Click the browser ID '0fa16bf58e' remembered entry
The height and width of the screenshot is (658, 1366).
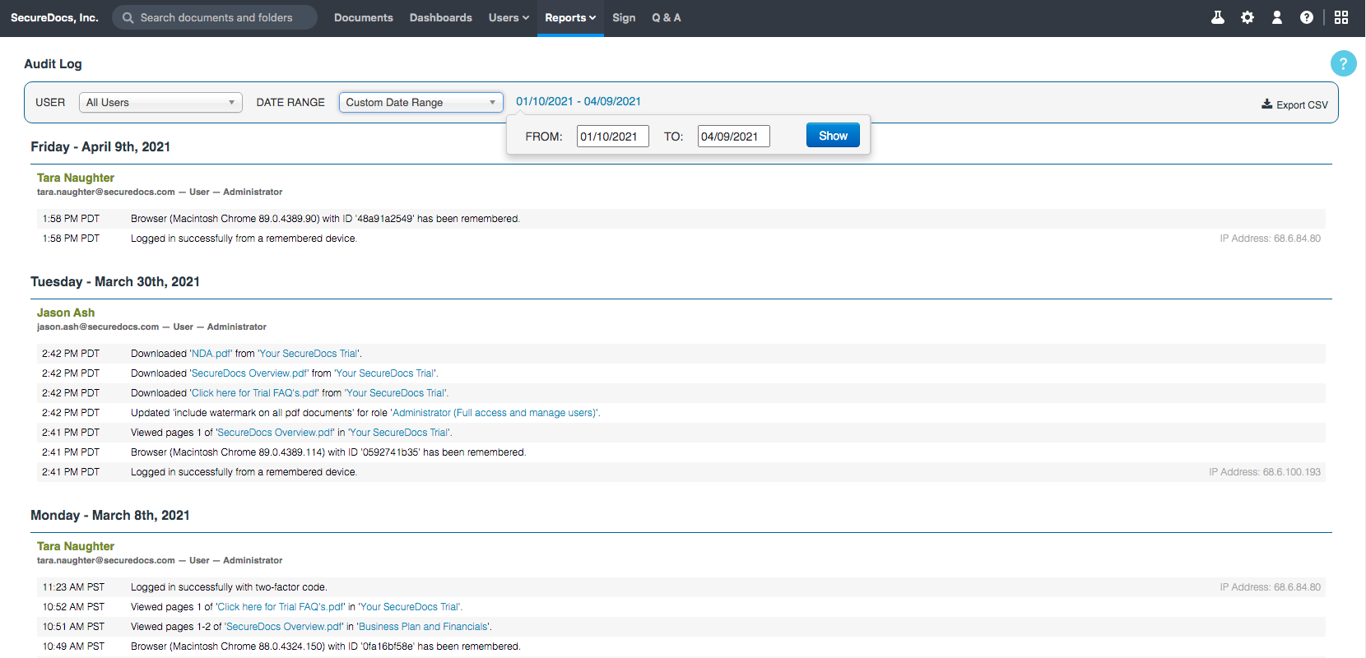click(325, 646)
